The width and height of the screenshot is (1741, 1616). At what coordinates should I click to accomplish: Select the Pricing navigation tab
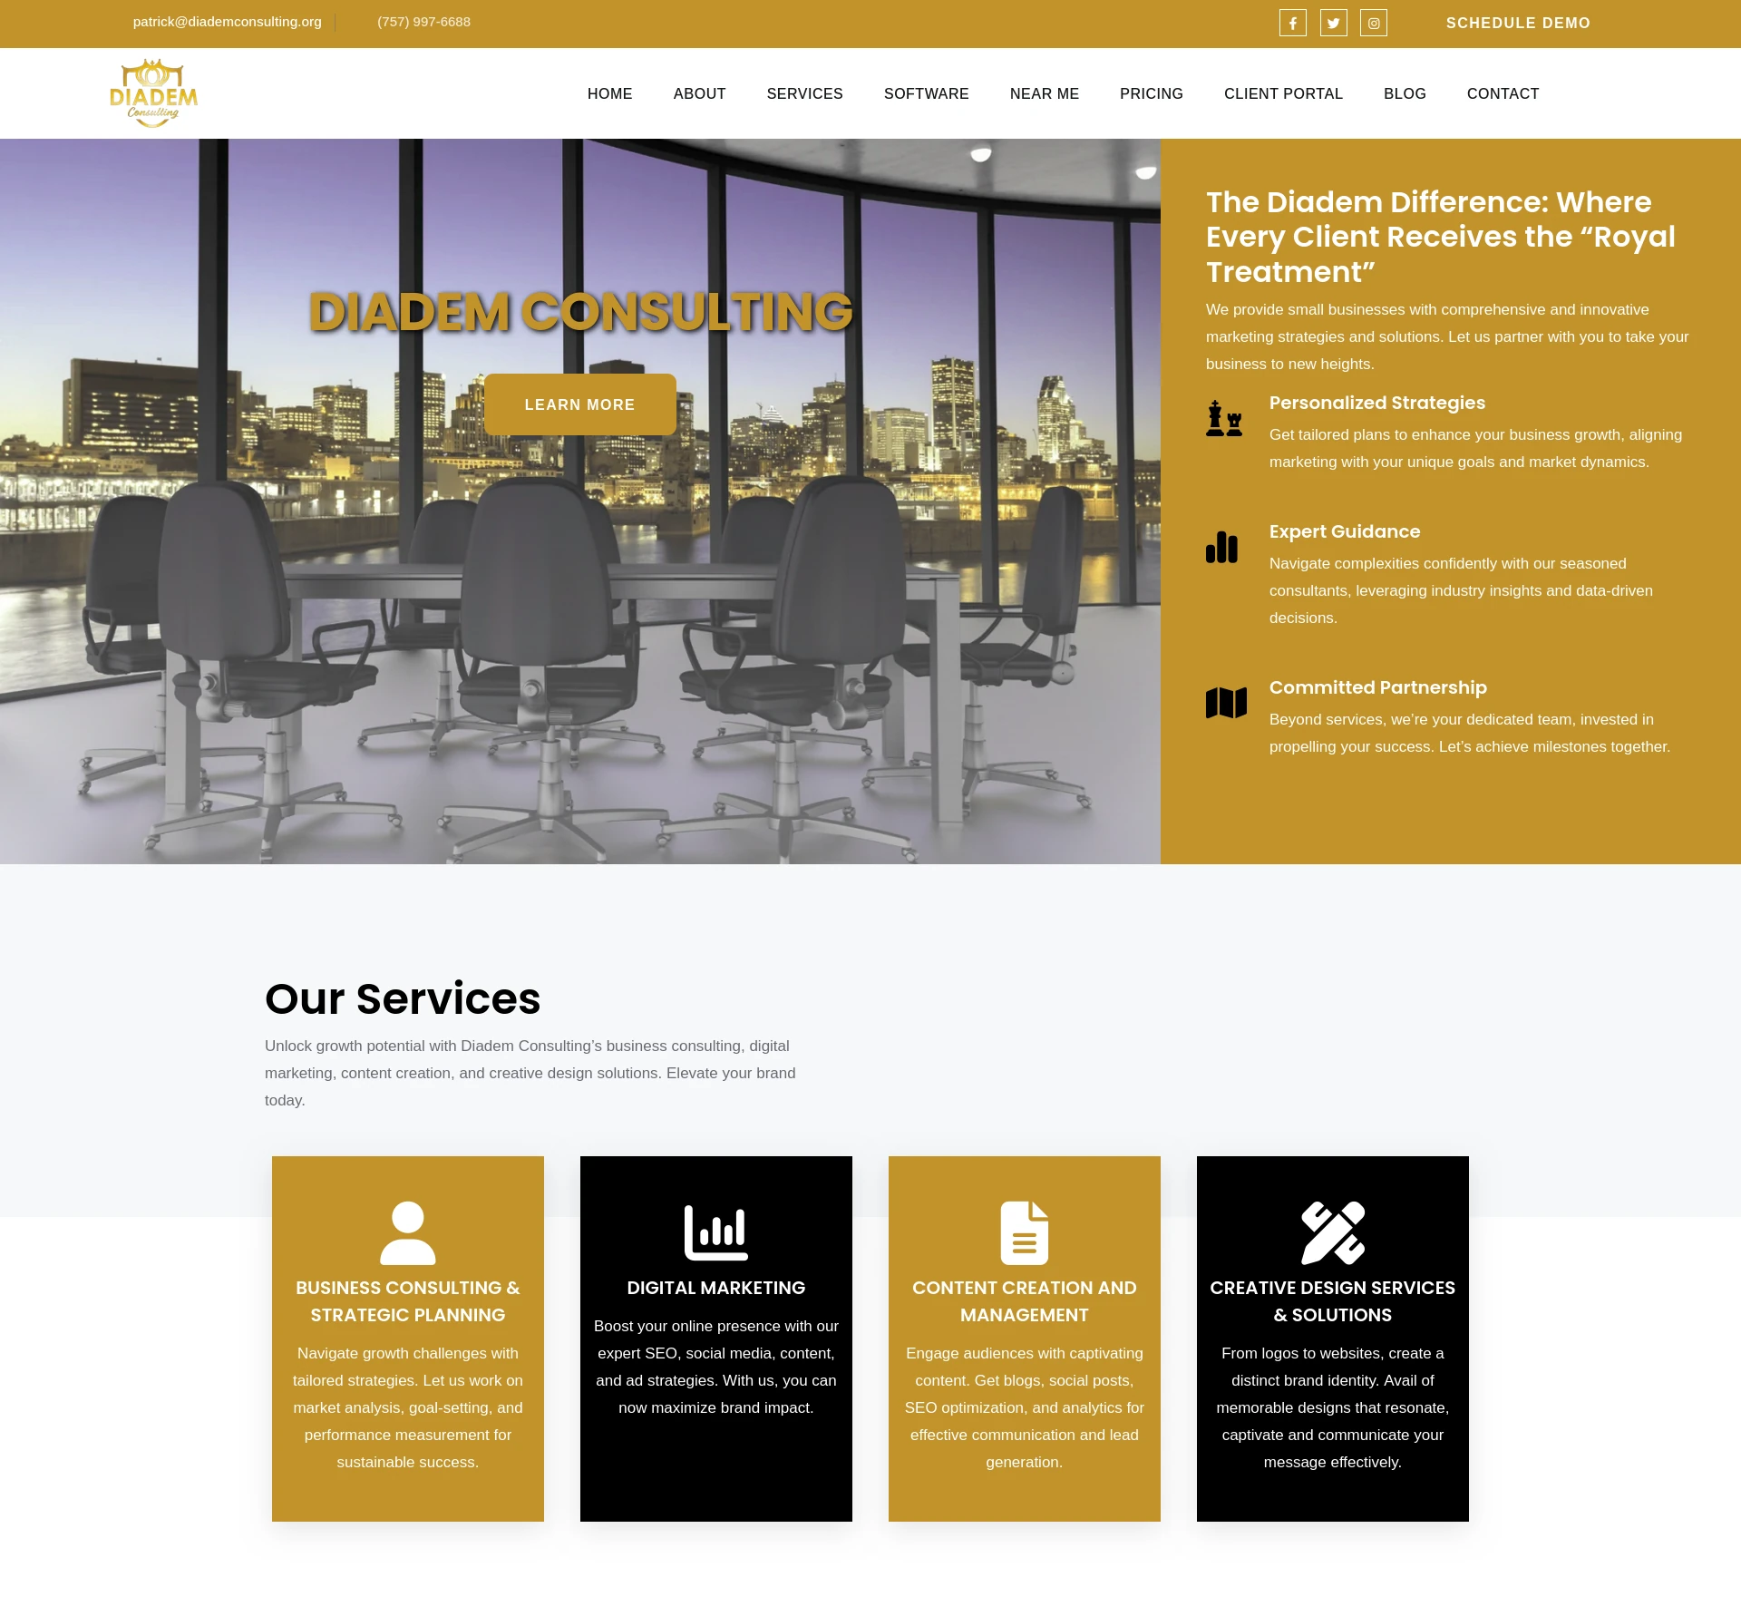(1152, 92)
